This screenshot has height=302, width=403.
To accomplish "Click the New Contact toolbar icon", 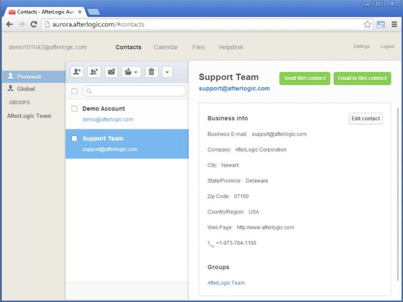I will tap(77, 72).
